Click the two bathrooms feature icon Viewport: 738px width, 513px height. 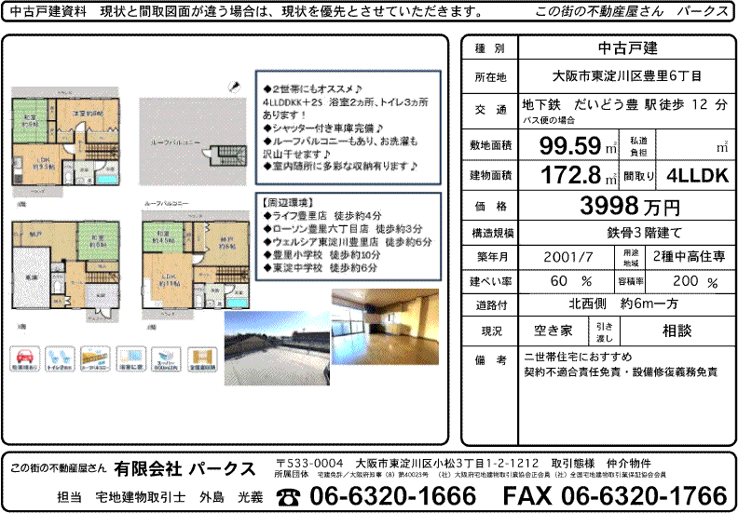coord(131,361)
